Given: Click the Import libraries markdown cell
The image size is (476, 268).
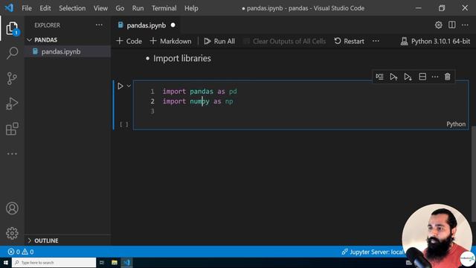Looking at the screenshot, I should (181, 58).
